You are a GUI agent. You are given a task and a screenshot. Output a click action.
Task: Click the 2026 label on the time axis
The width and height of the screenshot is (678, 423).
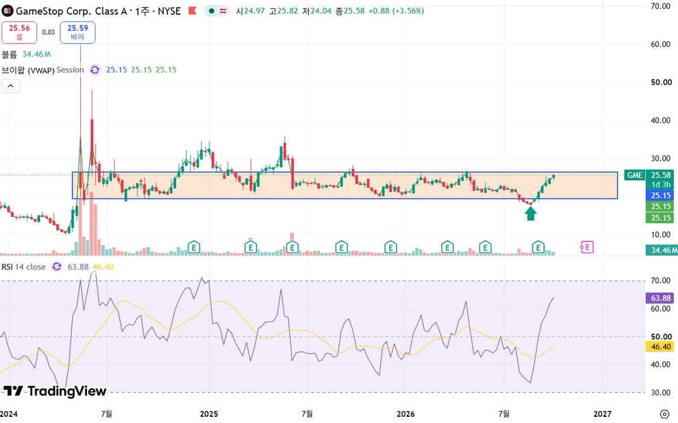coord(406,414)
